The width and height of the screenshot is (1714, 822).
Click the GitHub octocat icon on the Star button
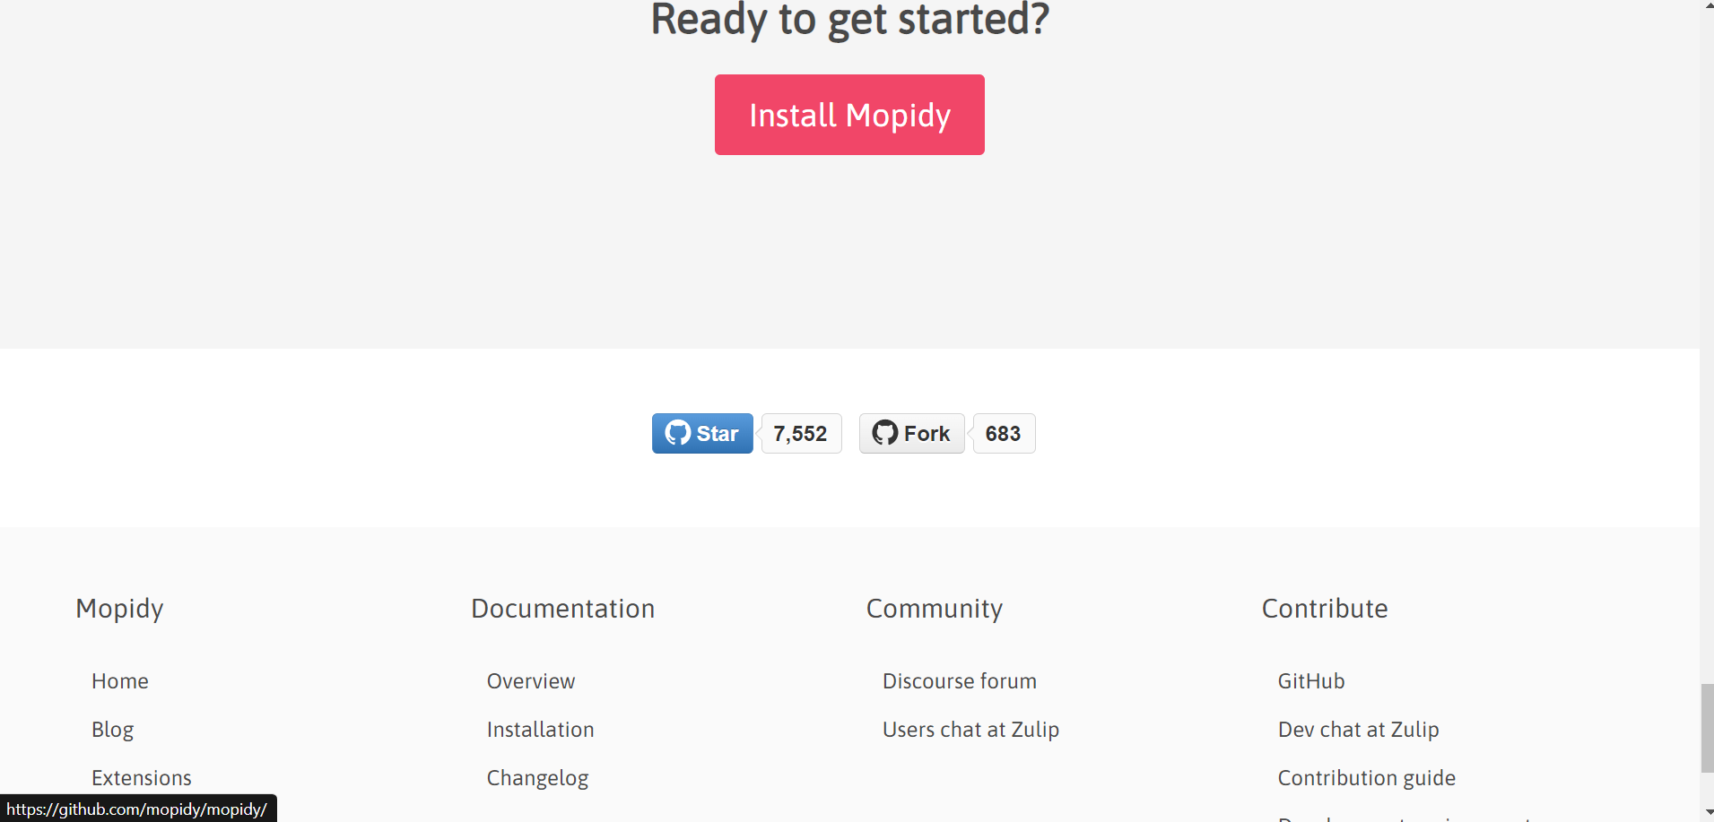coord(679,433)
